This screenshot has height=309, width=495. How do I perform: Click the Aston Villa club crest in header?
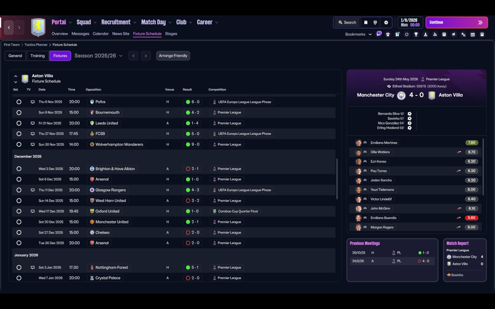(38, 27)
